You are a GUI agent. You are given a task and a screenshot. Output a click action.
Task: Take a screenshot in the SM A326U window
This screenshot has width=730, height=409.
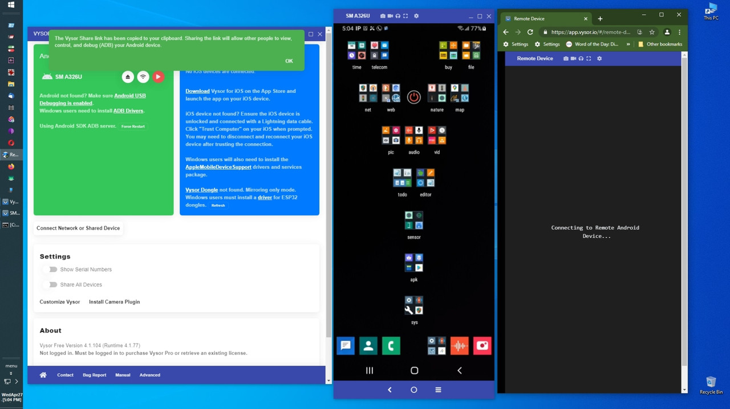pyautogui.click(x=383, y=16)
